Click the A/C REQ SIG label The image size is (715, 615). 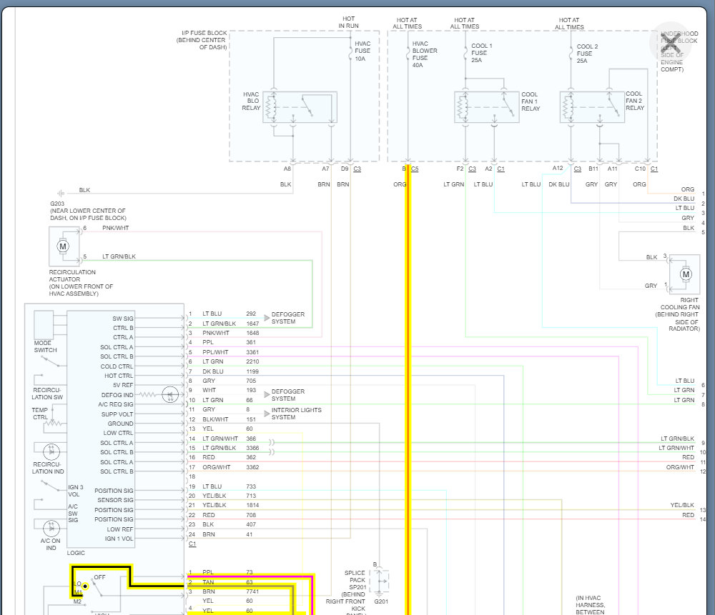click(x=116, y=404)
